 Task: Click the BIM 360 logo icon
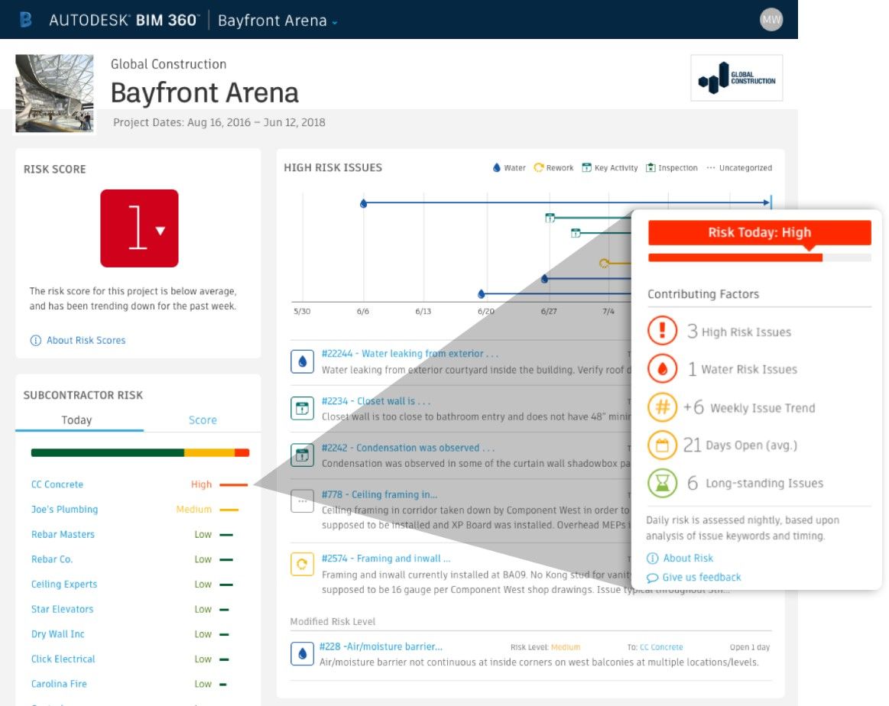25,20
